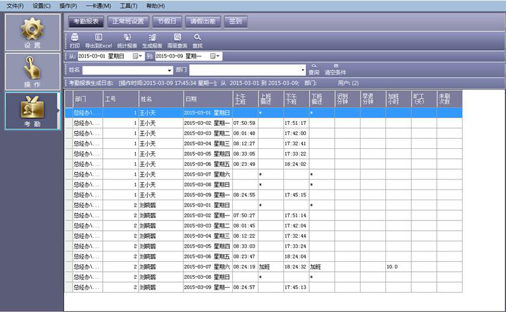Open the 文件(F) menu
This screenshot has height=313, width=506.
click(x=15, y=6)
